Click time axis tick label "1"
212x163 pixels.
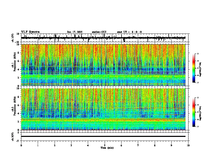[x=38, y=145]
